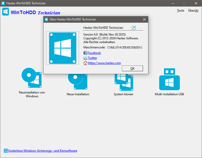Image resolution: width=202 pixels, height=158 pixels.
Task: Click the About dialog's title bar icon
Action: point(46,19)
